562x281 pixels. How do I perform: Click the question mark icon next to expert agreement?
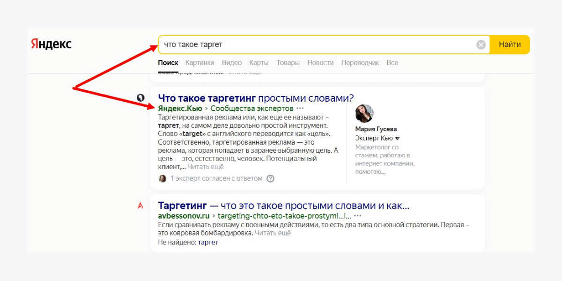[x=270, y=178]
